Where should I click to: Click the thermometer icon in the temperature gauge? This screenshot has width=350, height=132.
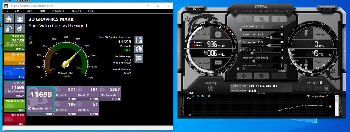pos(307,63)
